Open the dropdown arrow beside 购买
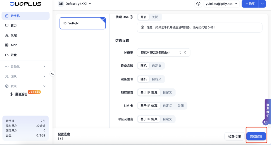This screenshot has width=271, height=145. [262, 4]
